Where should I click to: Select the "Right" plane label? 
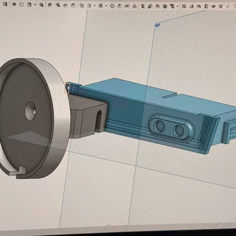(x=158, y=25)
